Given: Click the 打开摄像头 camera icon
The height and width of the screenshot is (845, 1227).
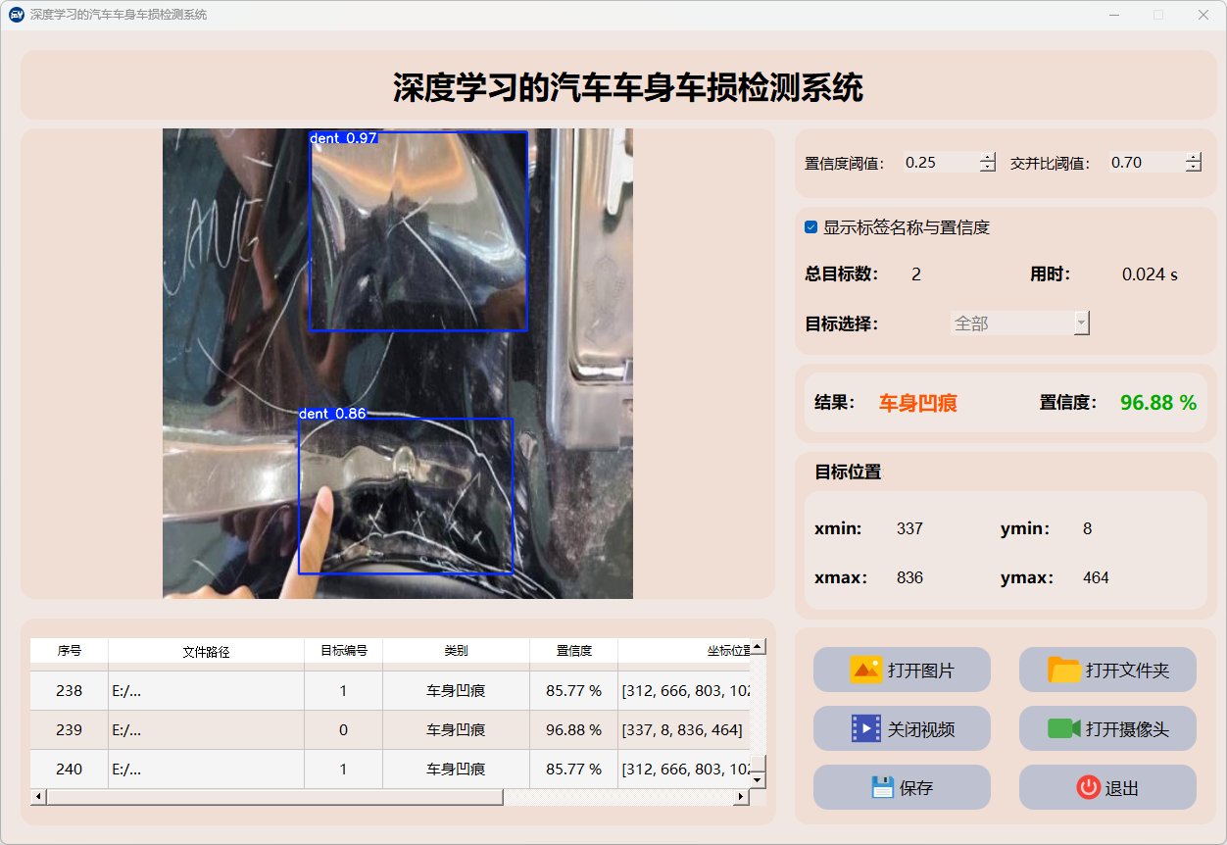Looking at the screenshot, I should click(1064, 728).
